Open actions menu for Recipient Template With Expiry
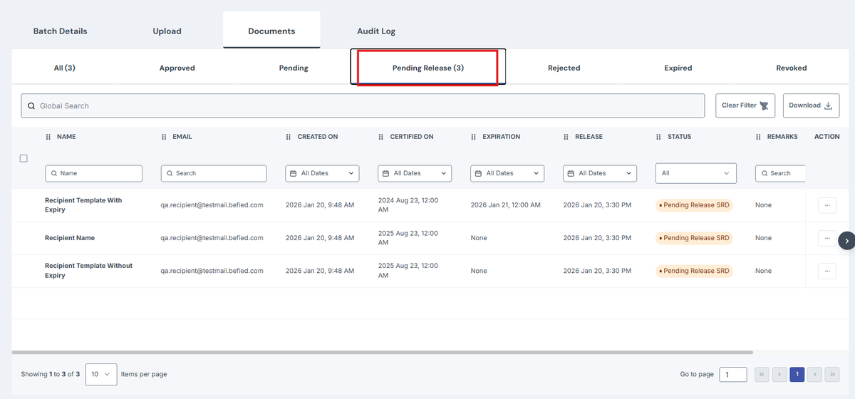Image resolution: width=855 pixels, height=399 pixels. (x=827, y=205)
